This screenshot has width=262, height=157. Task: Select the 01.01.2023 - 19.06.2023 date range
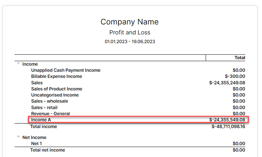click(130, 42)
